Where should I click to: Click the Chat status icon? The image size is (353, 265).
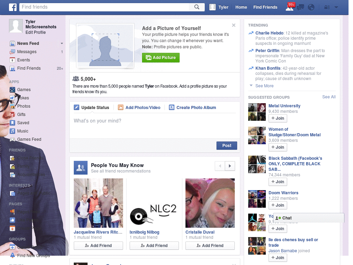tap(278, 218)
